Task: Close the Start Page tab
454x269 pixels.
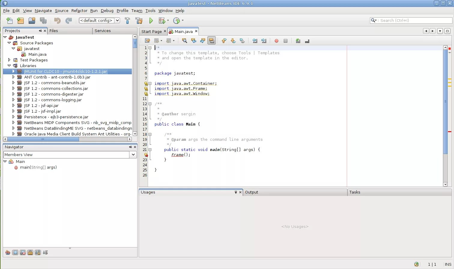Action: 165,31
